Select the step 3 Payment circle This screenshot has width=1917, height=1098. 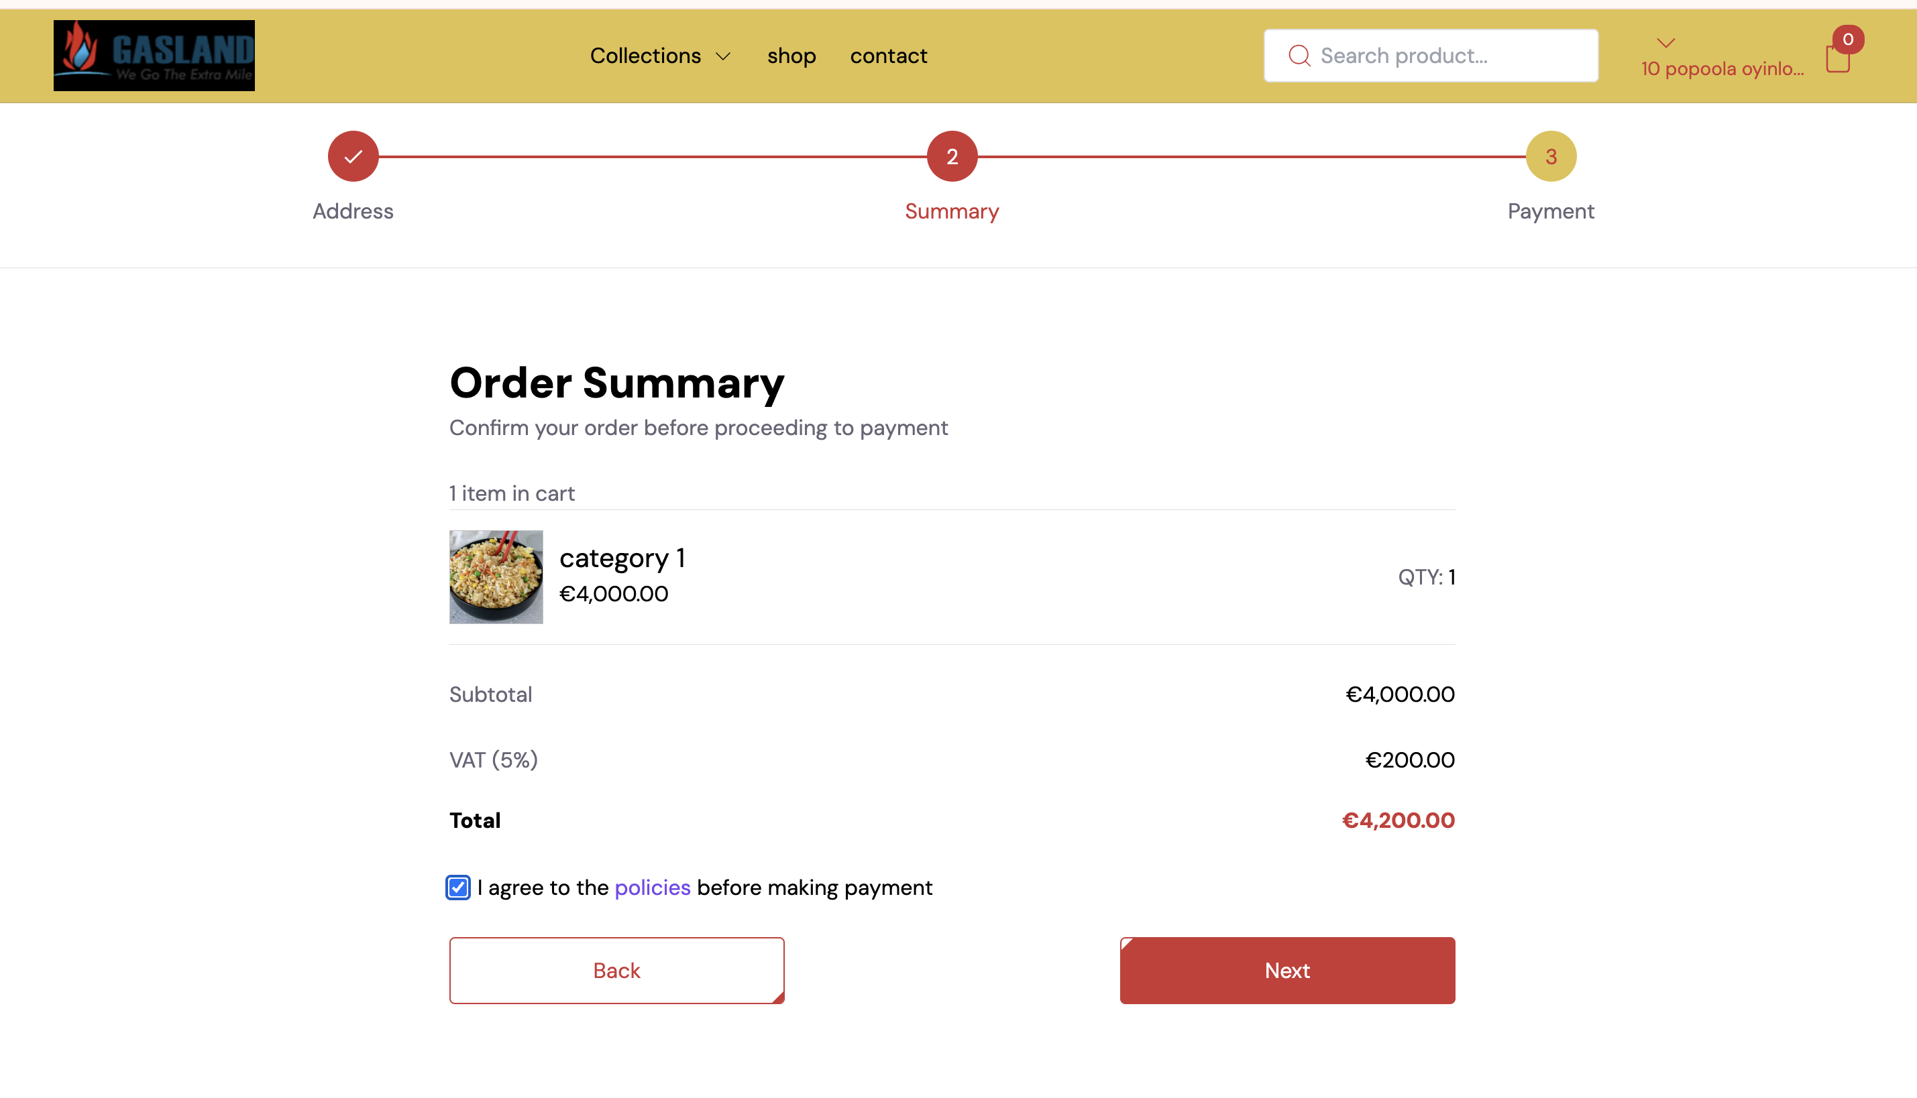pos(1551,156)
